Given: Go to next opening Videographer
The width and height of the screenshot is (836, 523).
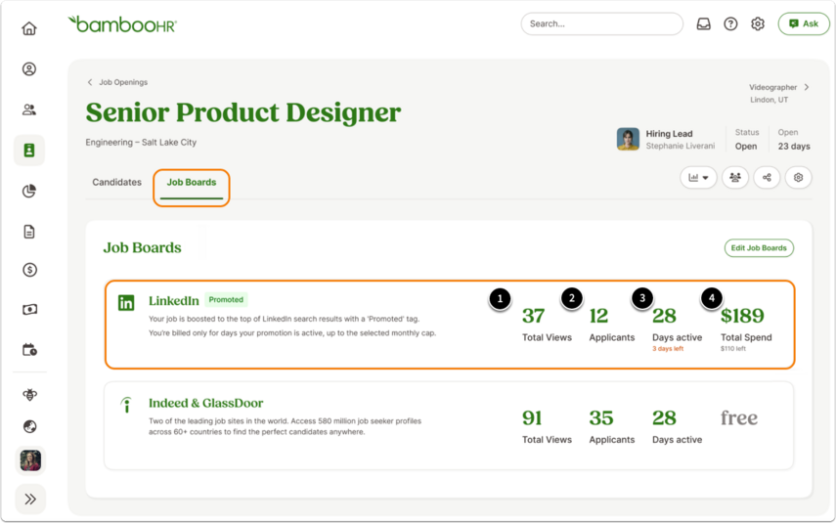Looking at the screenshot, I should [x=773, y=87].
